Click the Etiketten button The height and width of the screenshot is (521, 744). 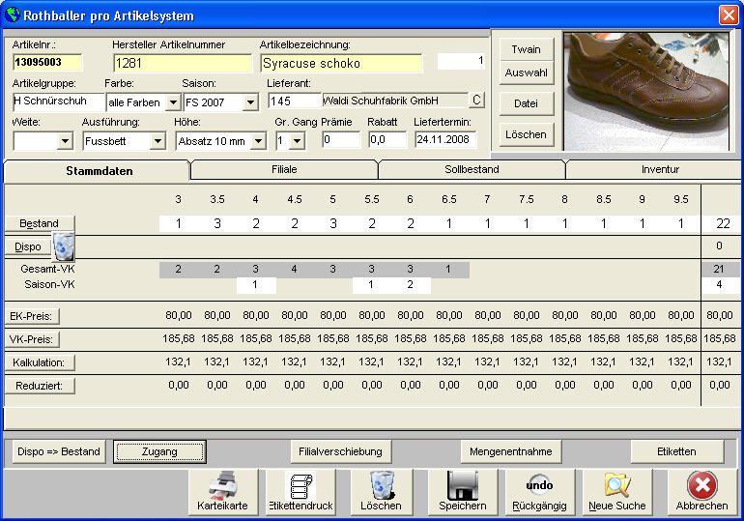pos(676,451)
